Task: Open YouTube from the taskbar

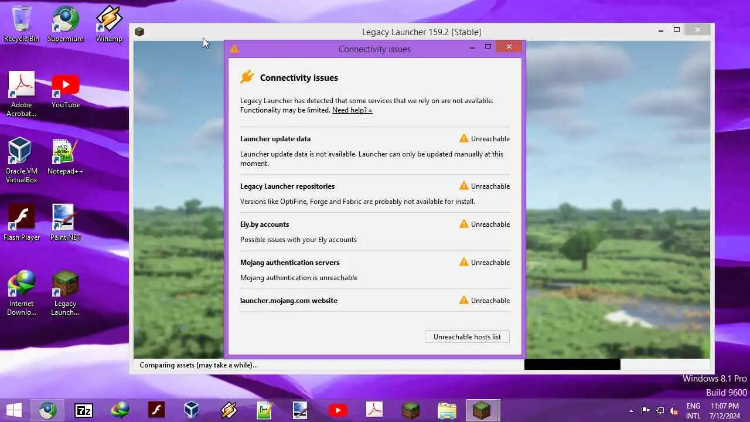Action: coord(337,410)
